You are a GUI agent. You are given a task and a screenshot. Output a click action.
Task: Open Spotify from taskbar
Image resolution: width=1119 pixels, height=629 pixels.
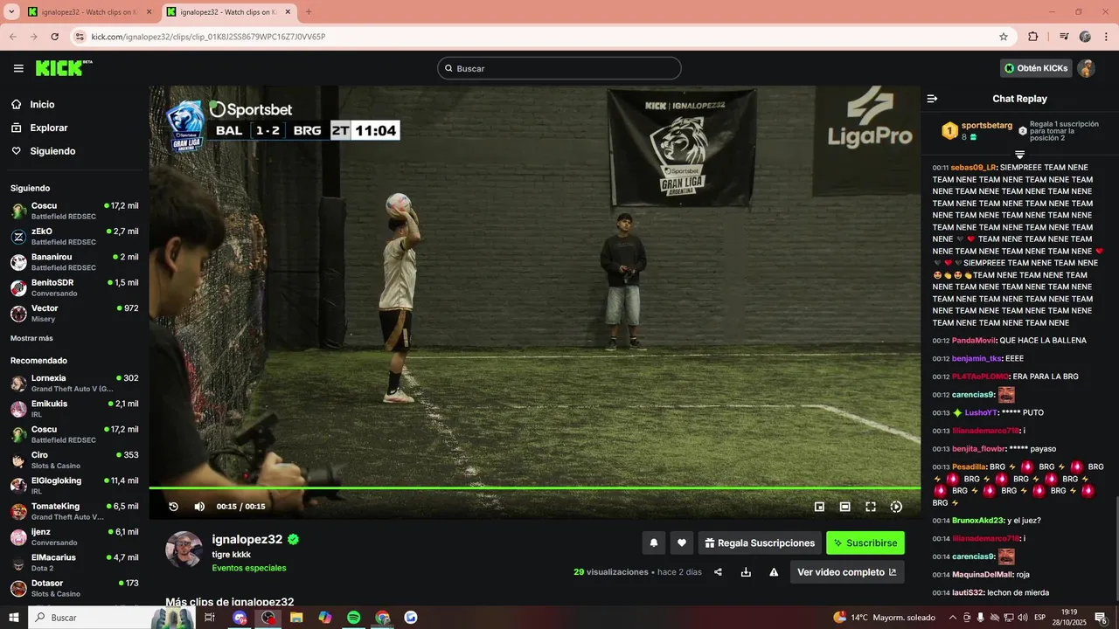pos(353,618)
